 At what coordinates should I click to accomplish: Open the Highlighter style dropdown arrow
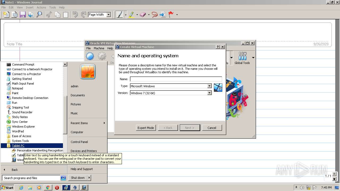tap(137, 15)
